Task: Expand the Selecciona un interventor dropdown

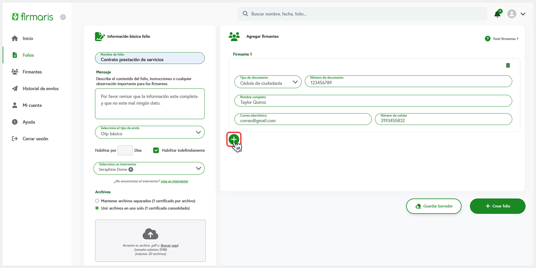Action: coord(198,168)
